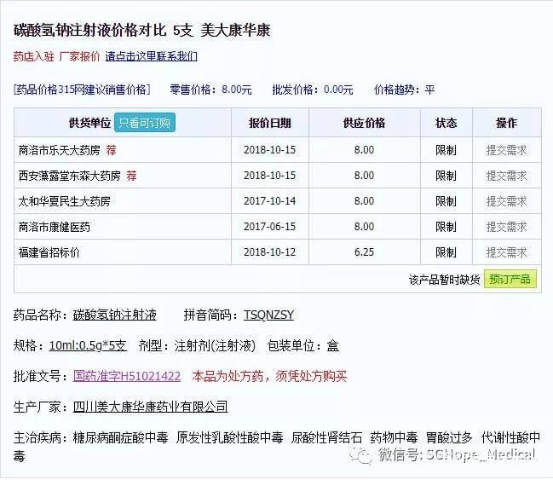Click the 厂家报价 red link
This screenshot has width=553, height=480.
tap(79, 57)
